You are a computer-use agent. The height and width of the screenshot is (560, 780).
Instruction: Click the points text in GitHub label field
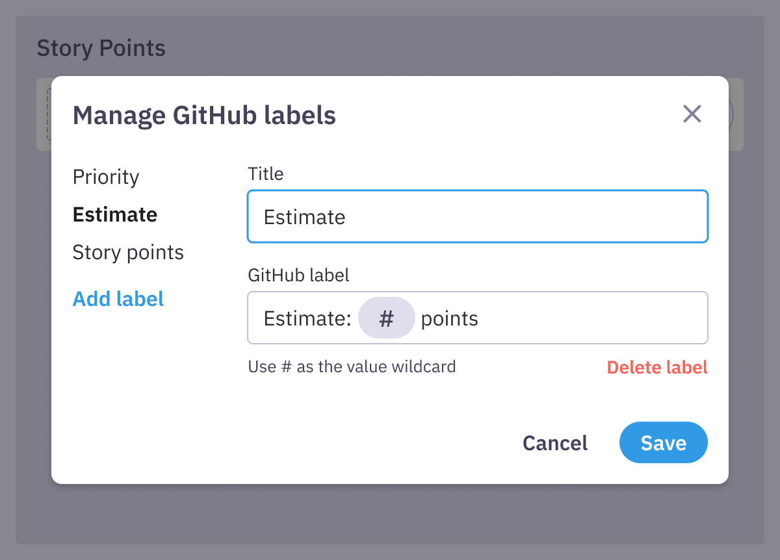click(450, 318)
